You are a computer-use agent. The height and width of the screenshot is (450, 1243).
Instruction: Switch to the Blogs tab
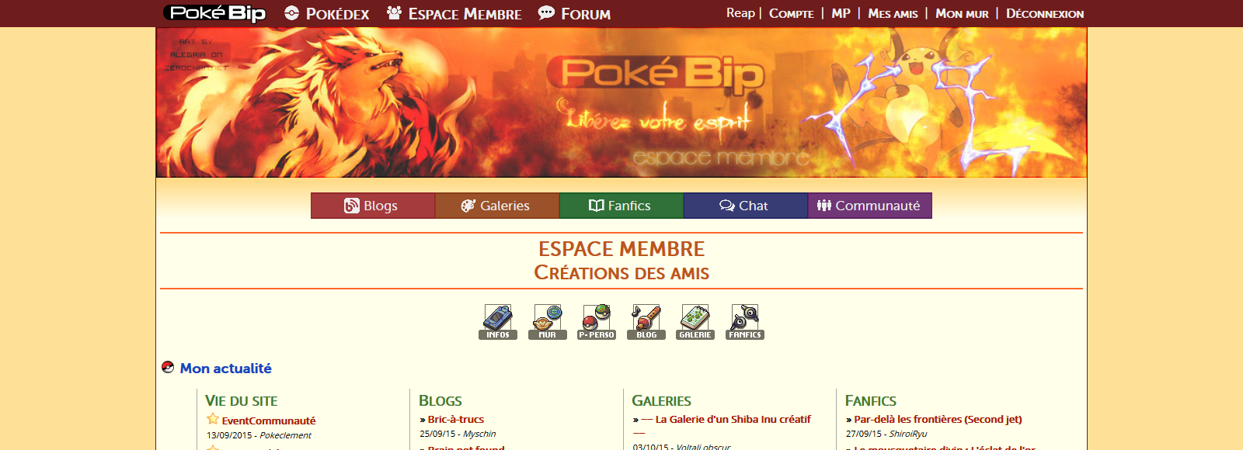tap(373, 206)
